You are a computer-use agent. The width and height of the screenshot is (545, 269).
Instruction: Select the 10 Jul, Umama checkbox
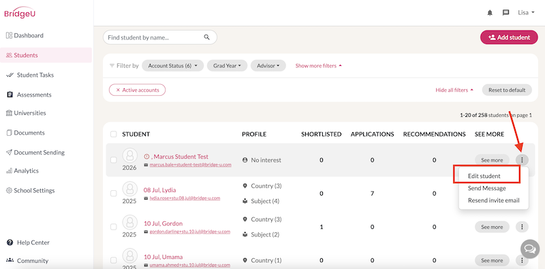pyautogui.click(x=113, y=260)
